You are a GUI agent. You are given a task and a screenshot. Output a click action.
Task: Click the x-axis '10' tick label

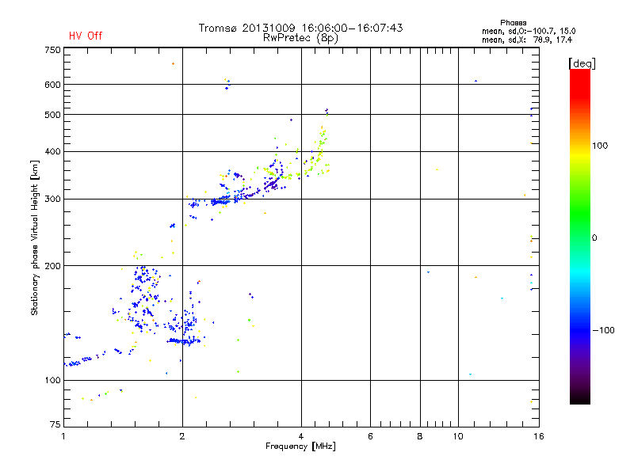pyautogui.click(x=458, y=436)
